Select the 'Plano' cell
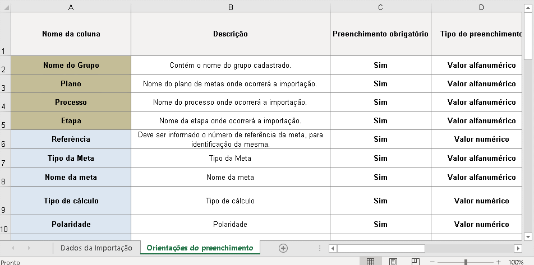 tap(71, 83)
